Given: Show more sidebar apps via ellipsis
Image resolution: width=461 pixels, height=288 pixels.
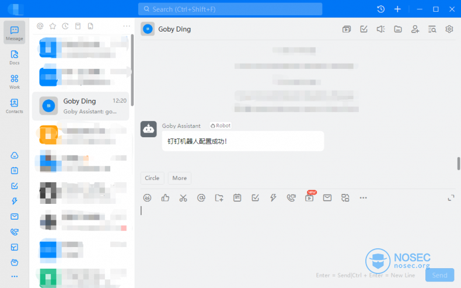Looking at the screenshot, I should tap(14, 276).
